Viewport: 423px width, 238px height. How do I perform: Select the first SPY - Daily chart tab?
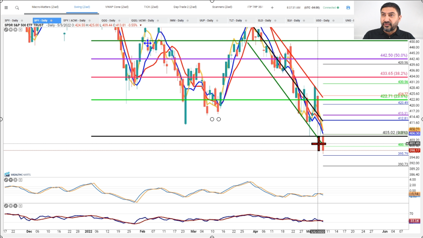11,21
